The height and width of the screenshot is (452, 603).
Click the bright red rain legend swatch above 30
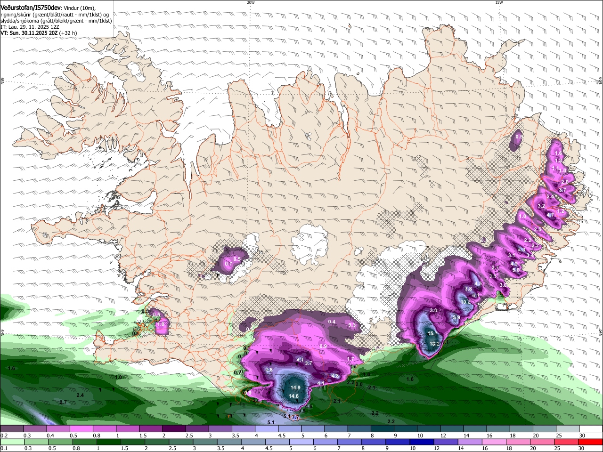(590, 442)
